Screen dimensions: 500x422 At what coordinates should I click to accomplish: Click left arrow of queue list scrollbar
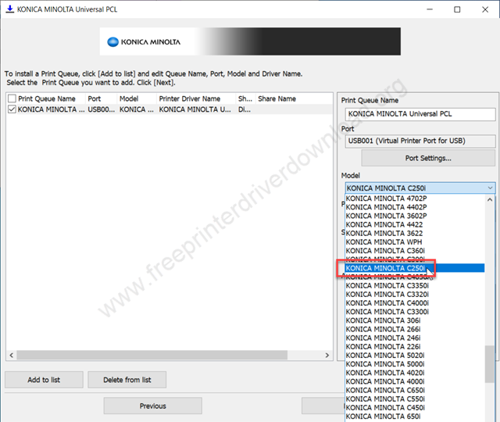coord(12,355)
